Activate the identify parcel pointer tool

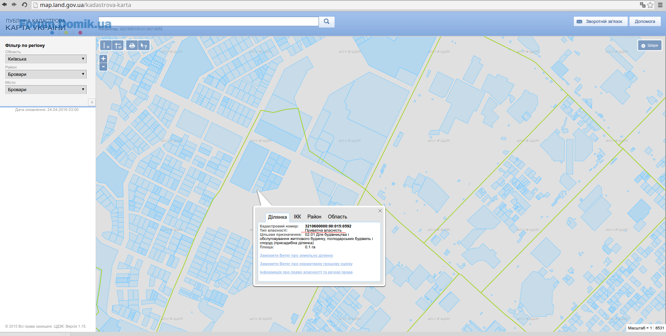(144, 46)
